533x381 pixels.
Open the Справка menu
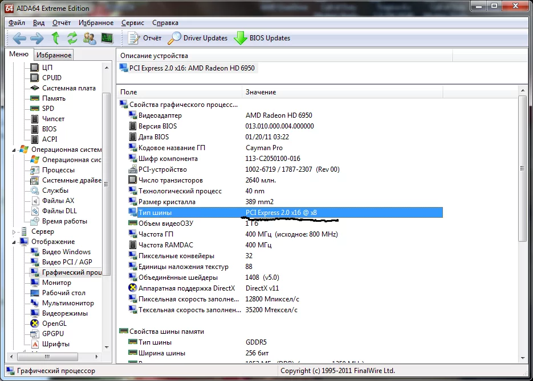[x=165, y=23]
